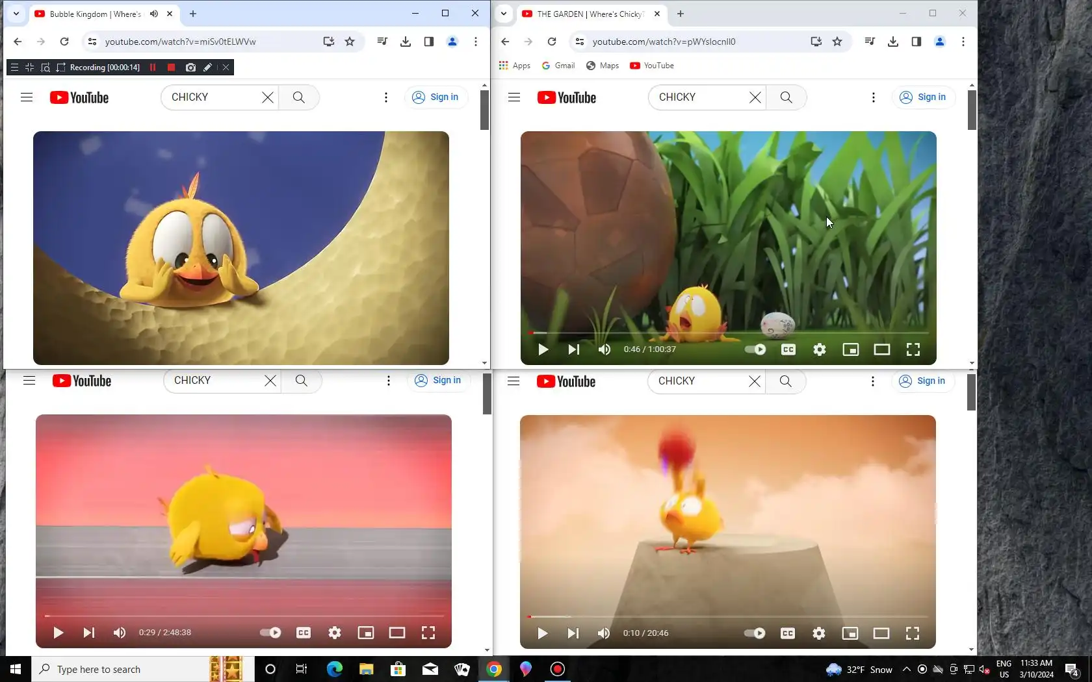Search CHICKY above the 2:48:38 video

302,381
